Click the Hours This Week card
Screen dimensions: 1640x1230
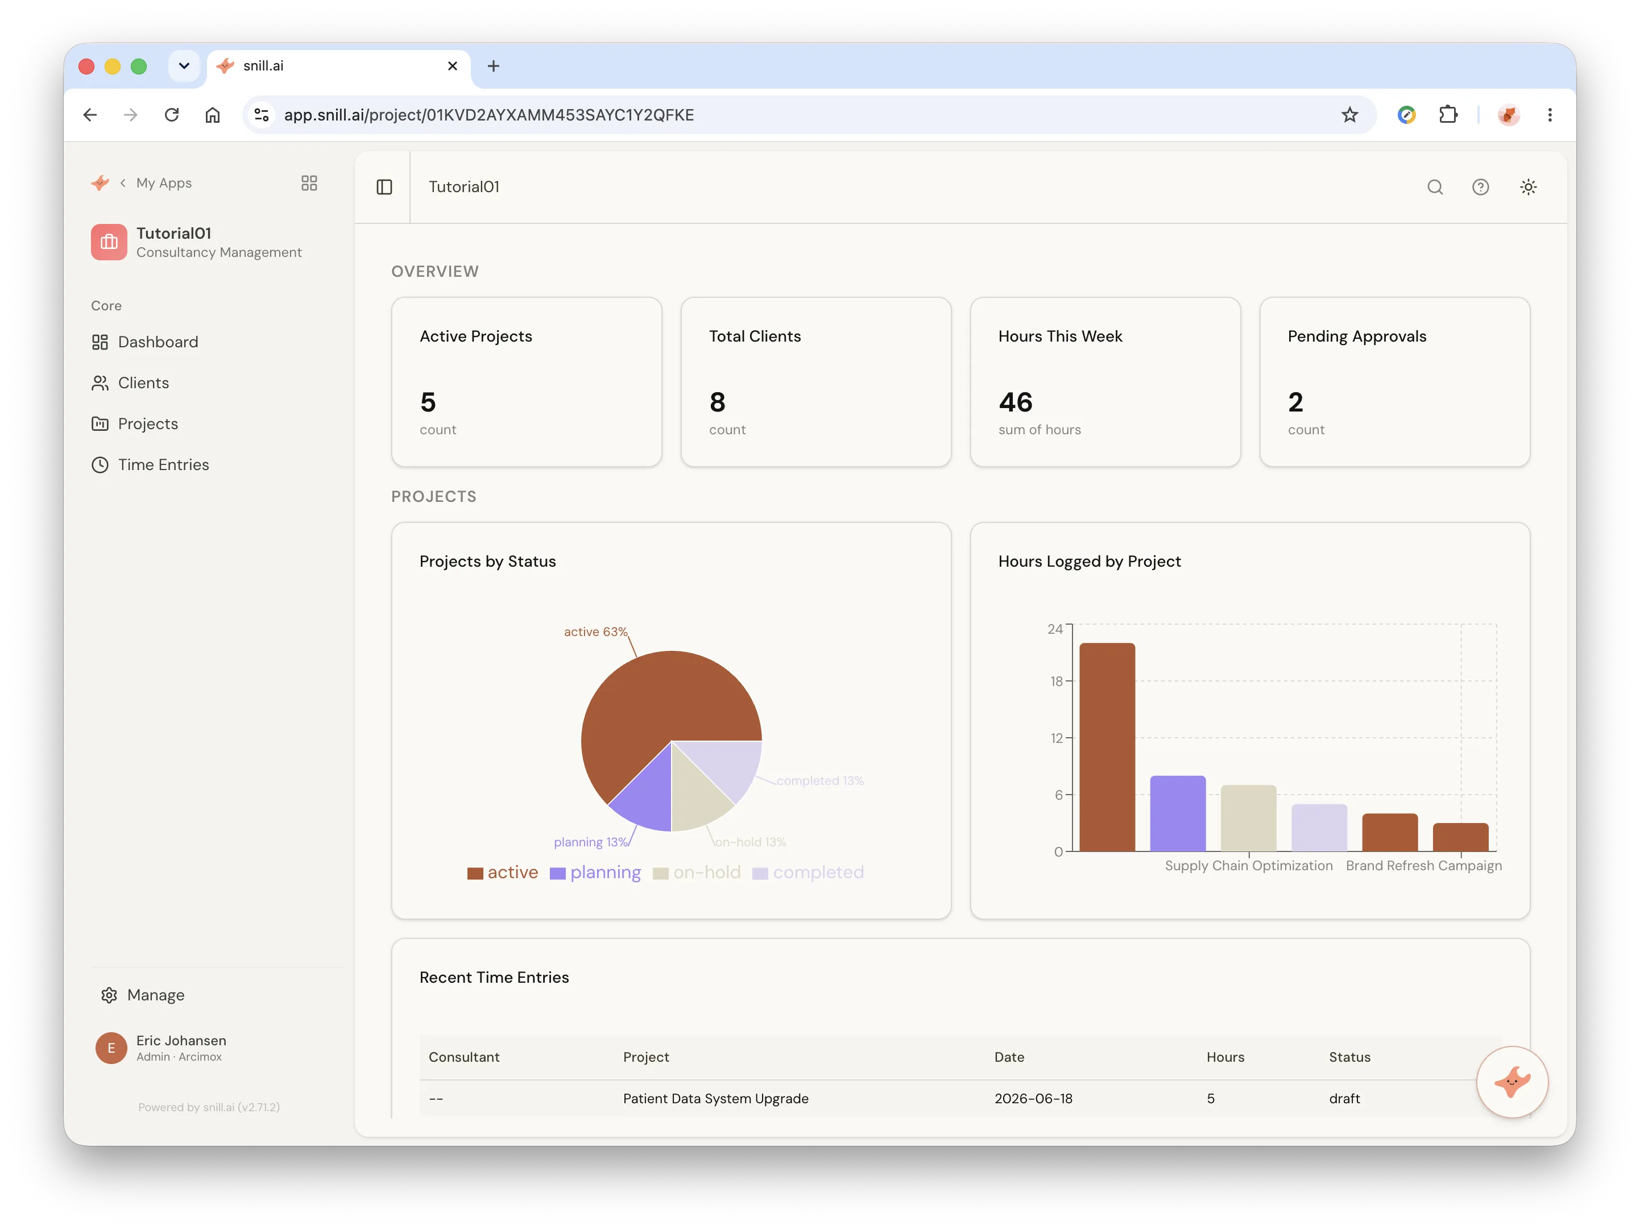(1105, 383)
